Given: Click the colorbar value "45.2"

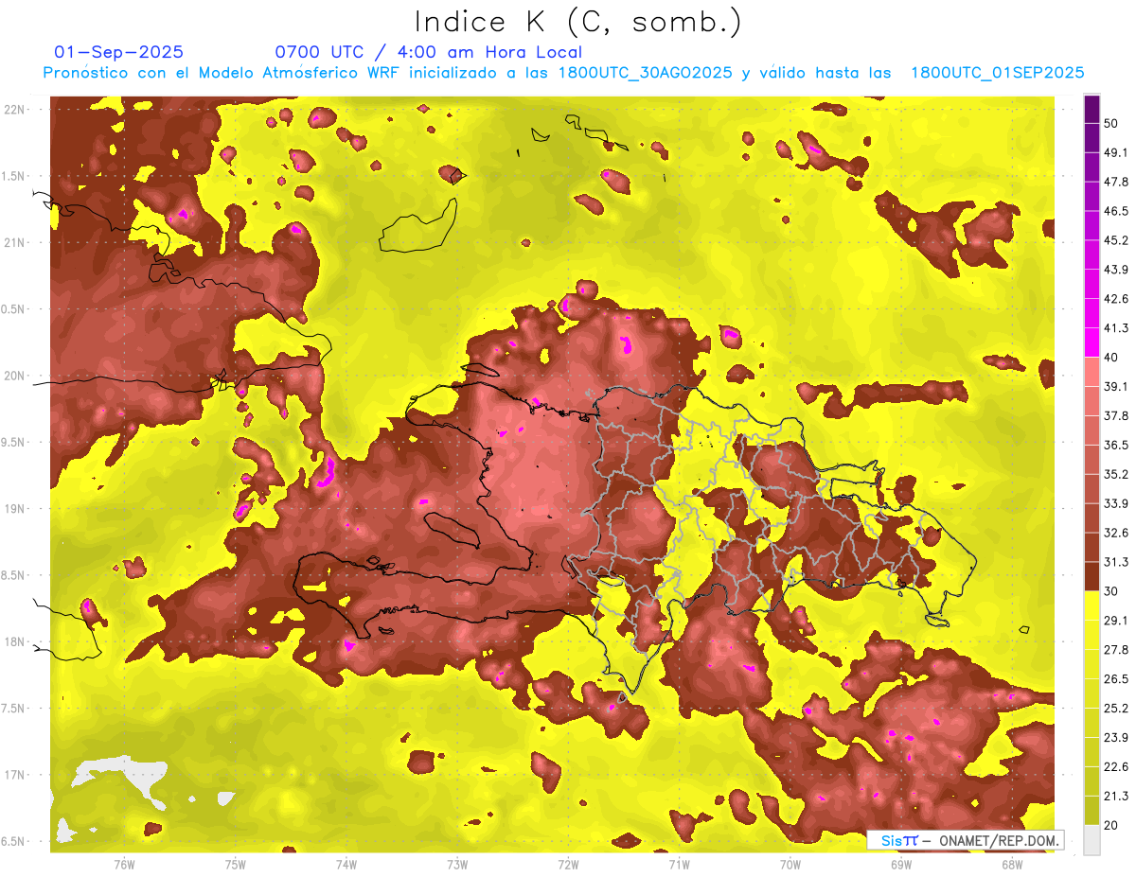Looking at the screenshot, I should 1115,240.
